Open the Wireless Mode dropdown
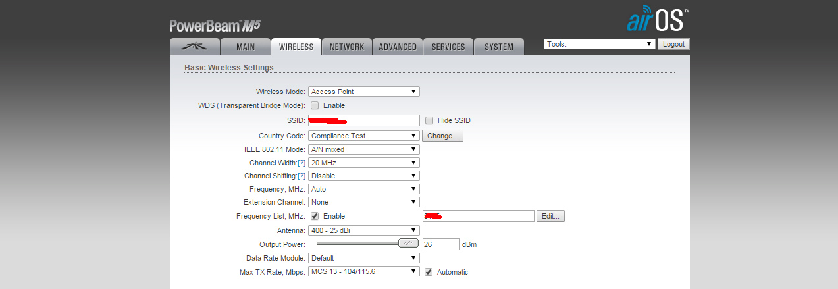The height and width of the screenshot is (289, 838). point(364,92)
